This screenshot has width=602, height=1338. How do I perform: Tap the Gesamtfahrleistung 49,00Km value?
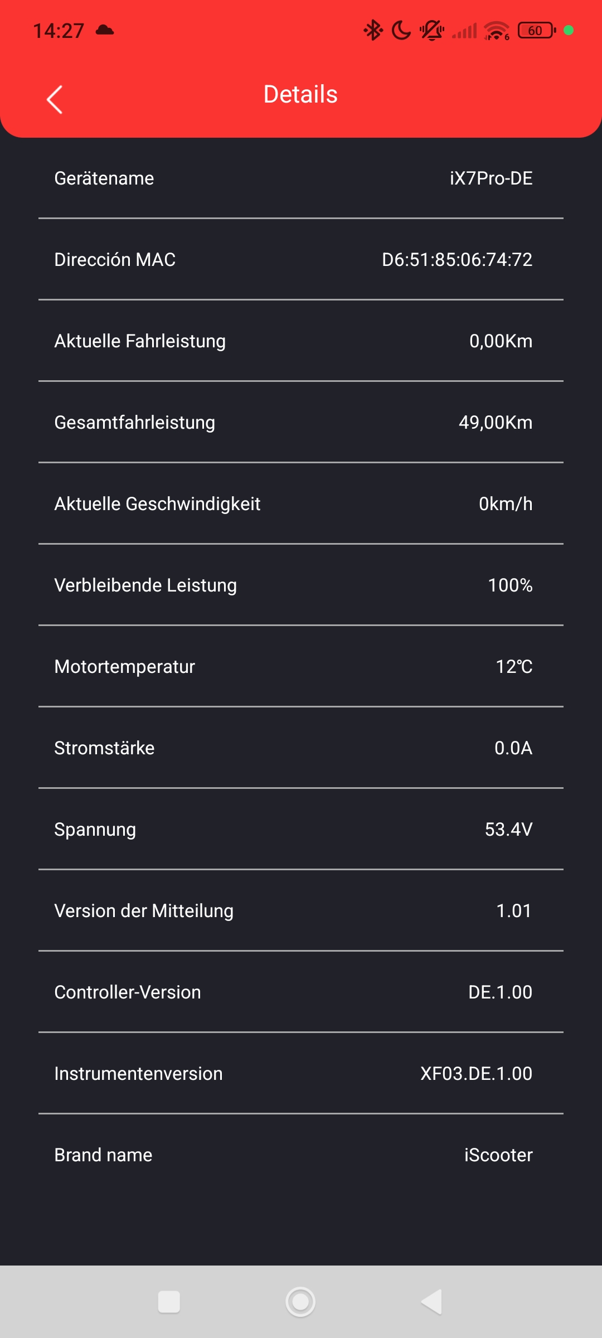(x=495, y=423)
